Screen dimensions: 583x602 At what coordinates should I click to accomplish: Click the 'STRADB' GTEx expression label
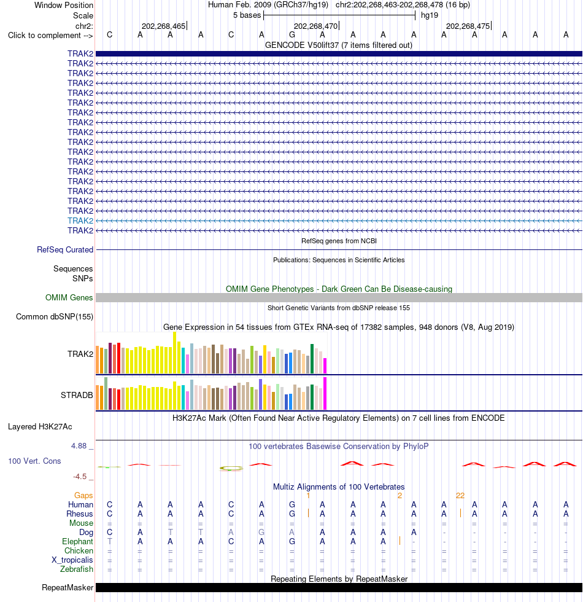77,395
